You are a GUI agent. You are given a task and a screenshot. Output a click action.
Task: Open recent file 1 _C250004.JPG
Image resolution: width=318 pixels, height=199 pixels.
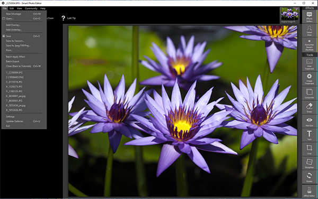(24, 72)
